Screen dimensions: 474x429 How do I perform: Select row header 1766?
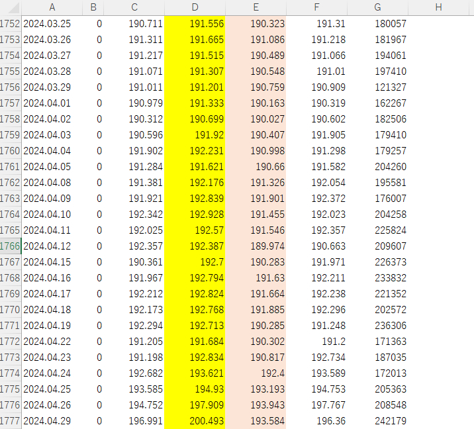coord(11,246)
